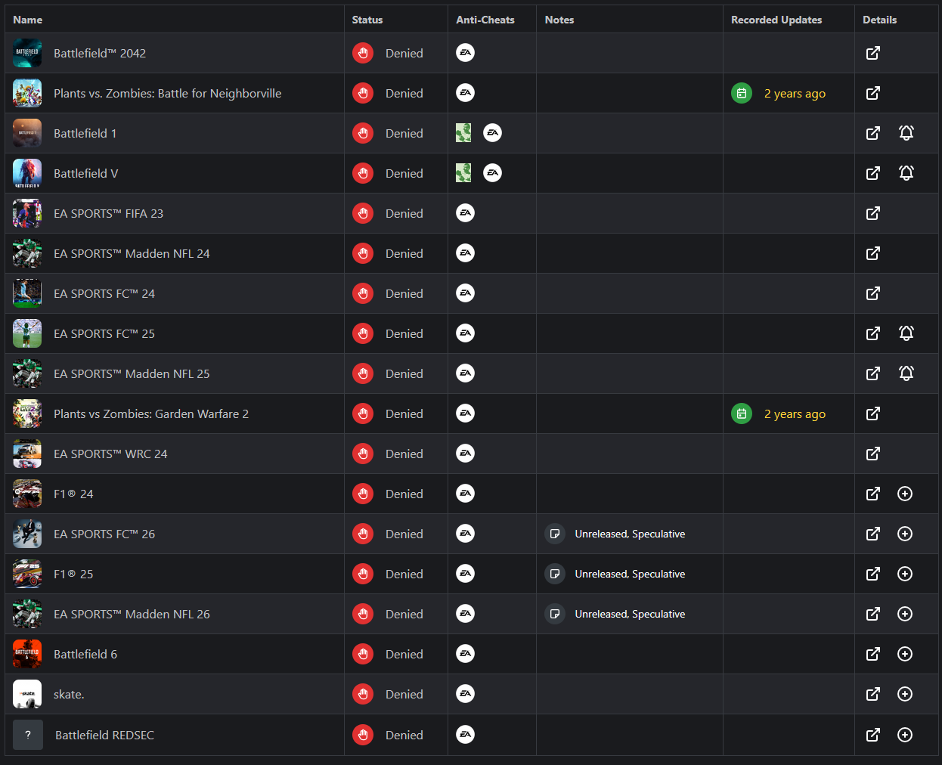This screenshot has width=942, height=765.
Task: Click the Recorded Updates column header
Action: (x=776, y=20)
